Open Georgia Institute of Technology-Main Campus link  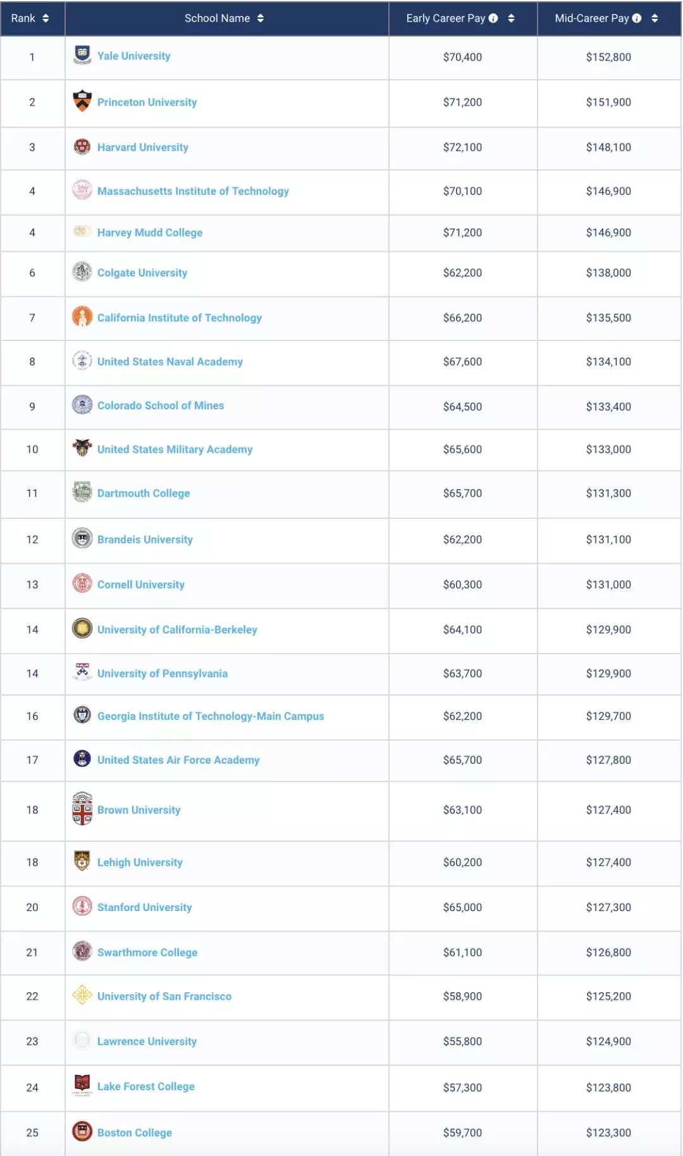(x=211, y=716)
